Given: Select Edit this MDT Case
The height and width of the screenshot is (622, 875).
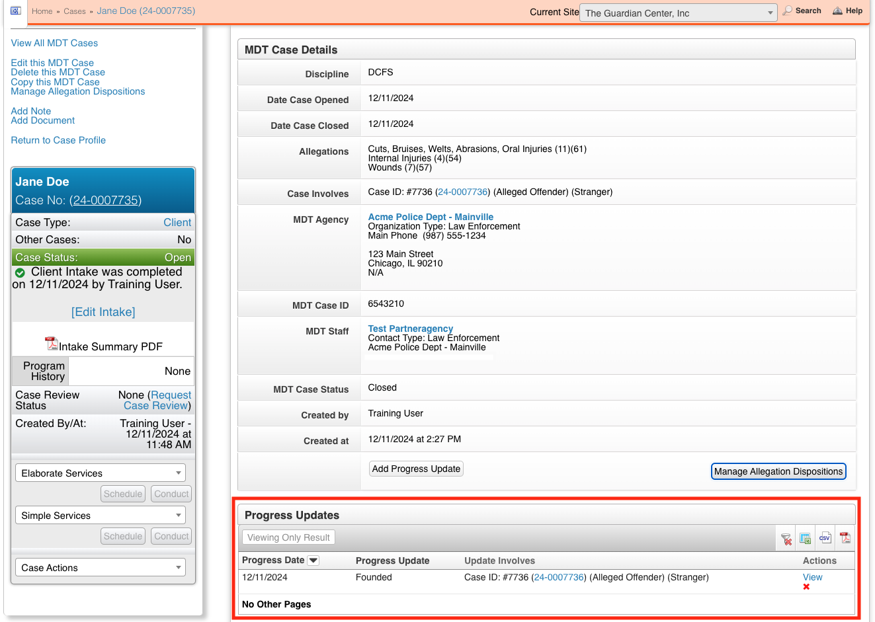Looking at the screenshot, I should (x=52, y=63).
